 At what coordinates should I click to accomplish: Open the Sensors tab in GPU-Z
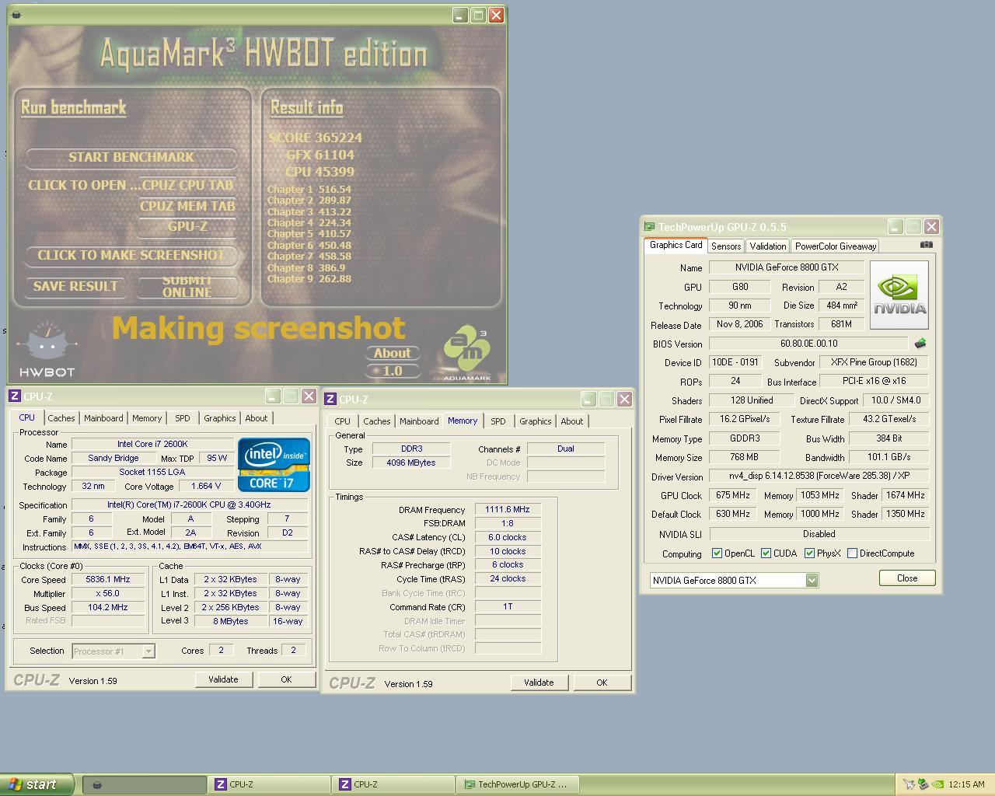point(726,246)
